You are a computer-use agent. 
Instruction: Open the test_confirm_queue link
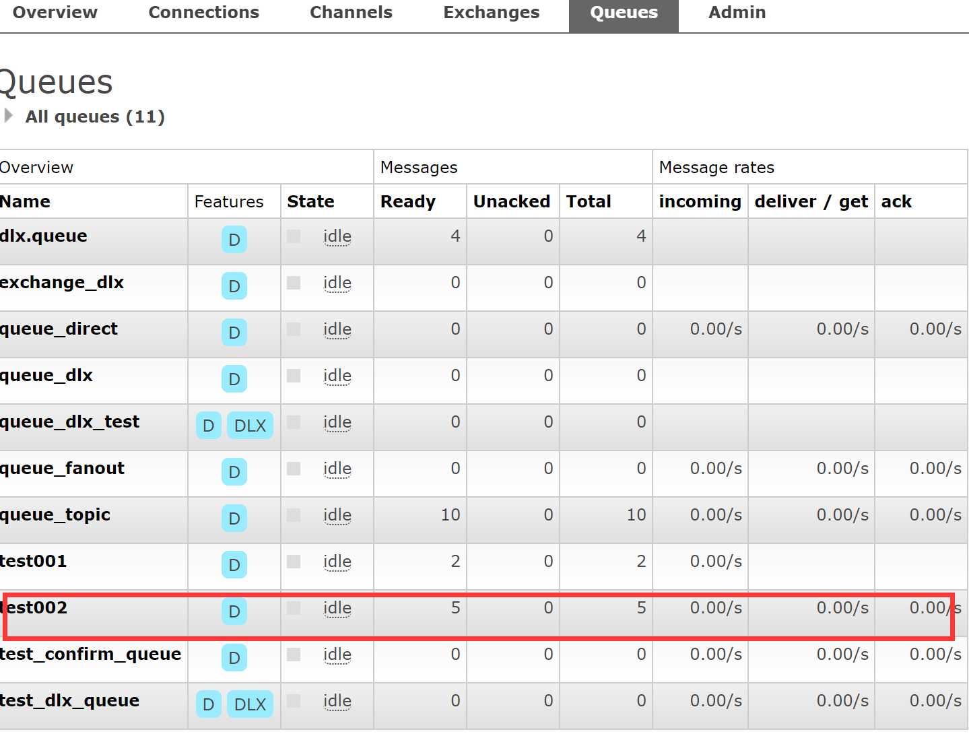tap(90, 655)
